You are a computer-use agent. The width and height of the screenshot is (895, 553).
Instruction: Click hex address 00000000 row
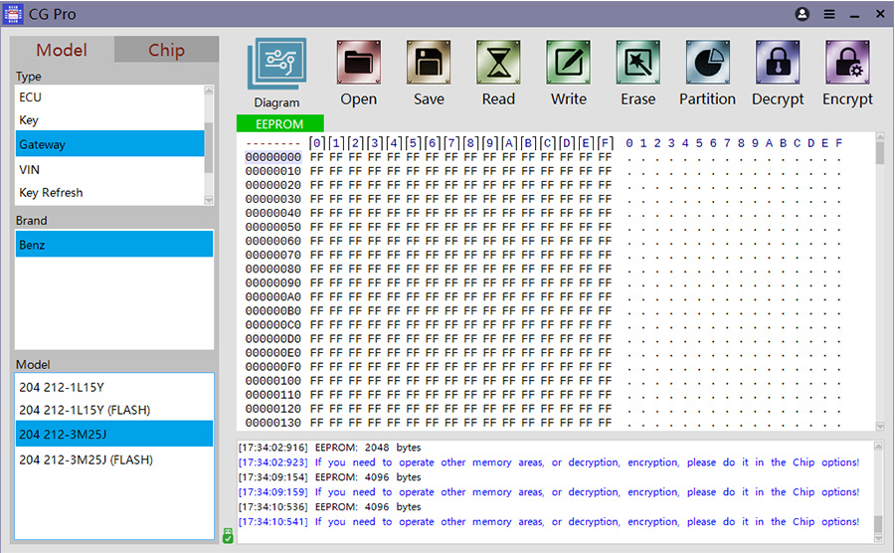272,157
